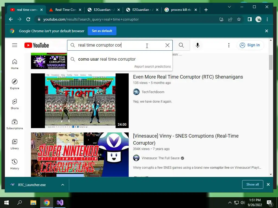Go forward with the browser arrow
Viewport: 278px width, 208px height.
(x=20, y=19)
